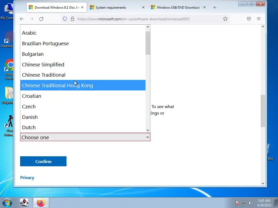This screenshot has width=278, height=208.
Task: Select Dolphin folder on desktop
Action: [7, 96]
